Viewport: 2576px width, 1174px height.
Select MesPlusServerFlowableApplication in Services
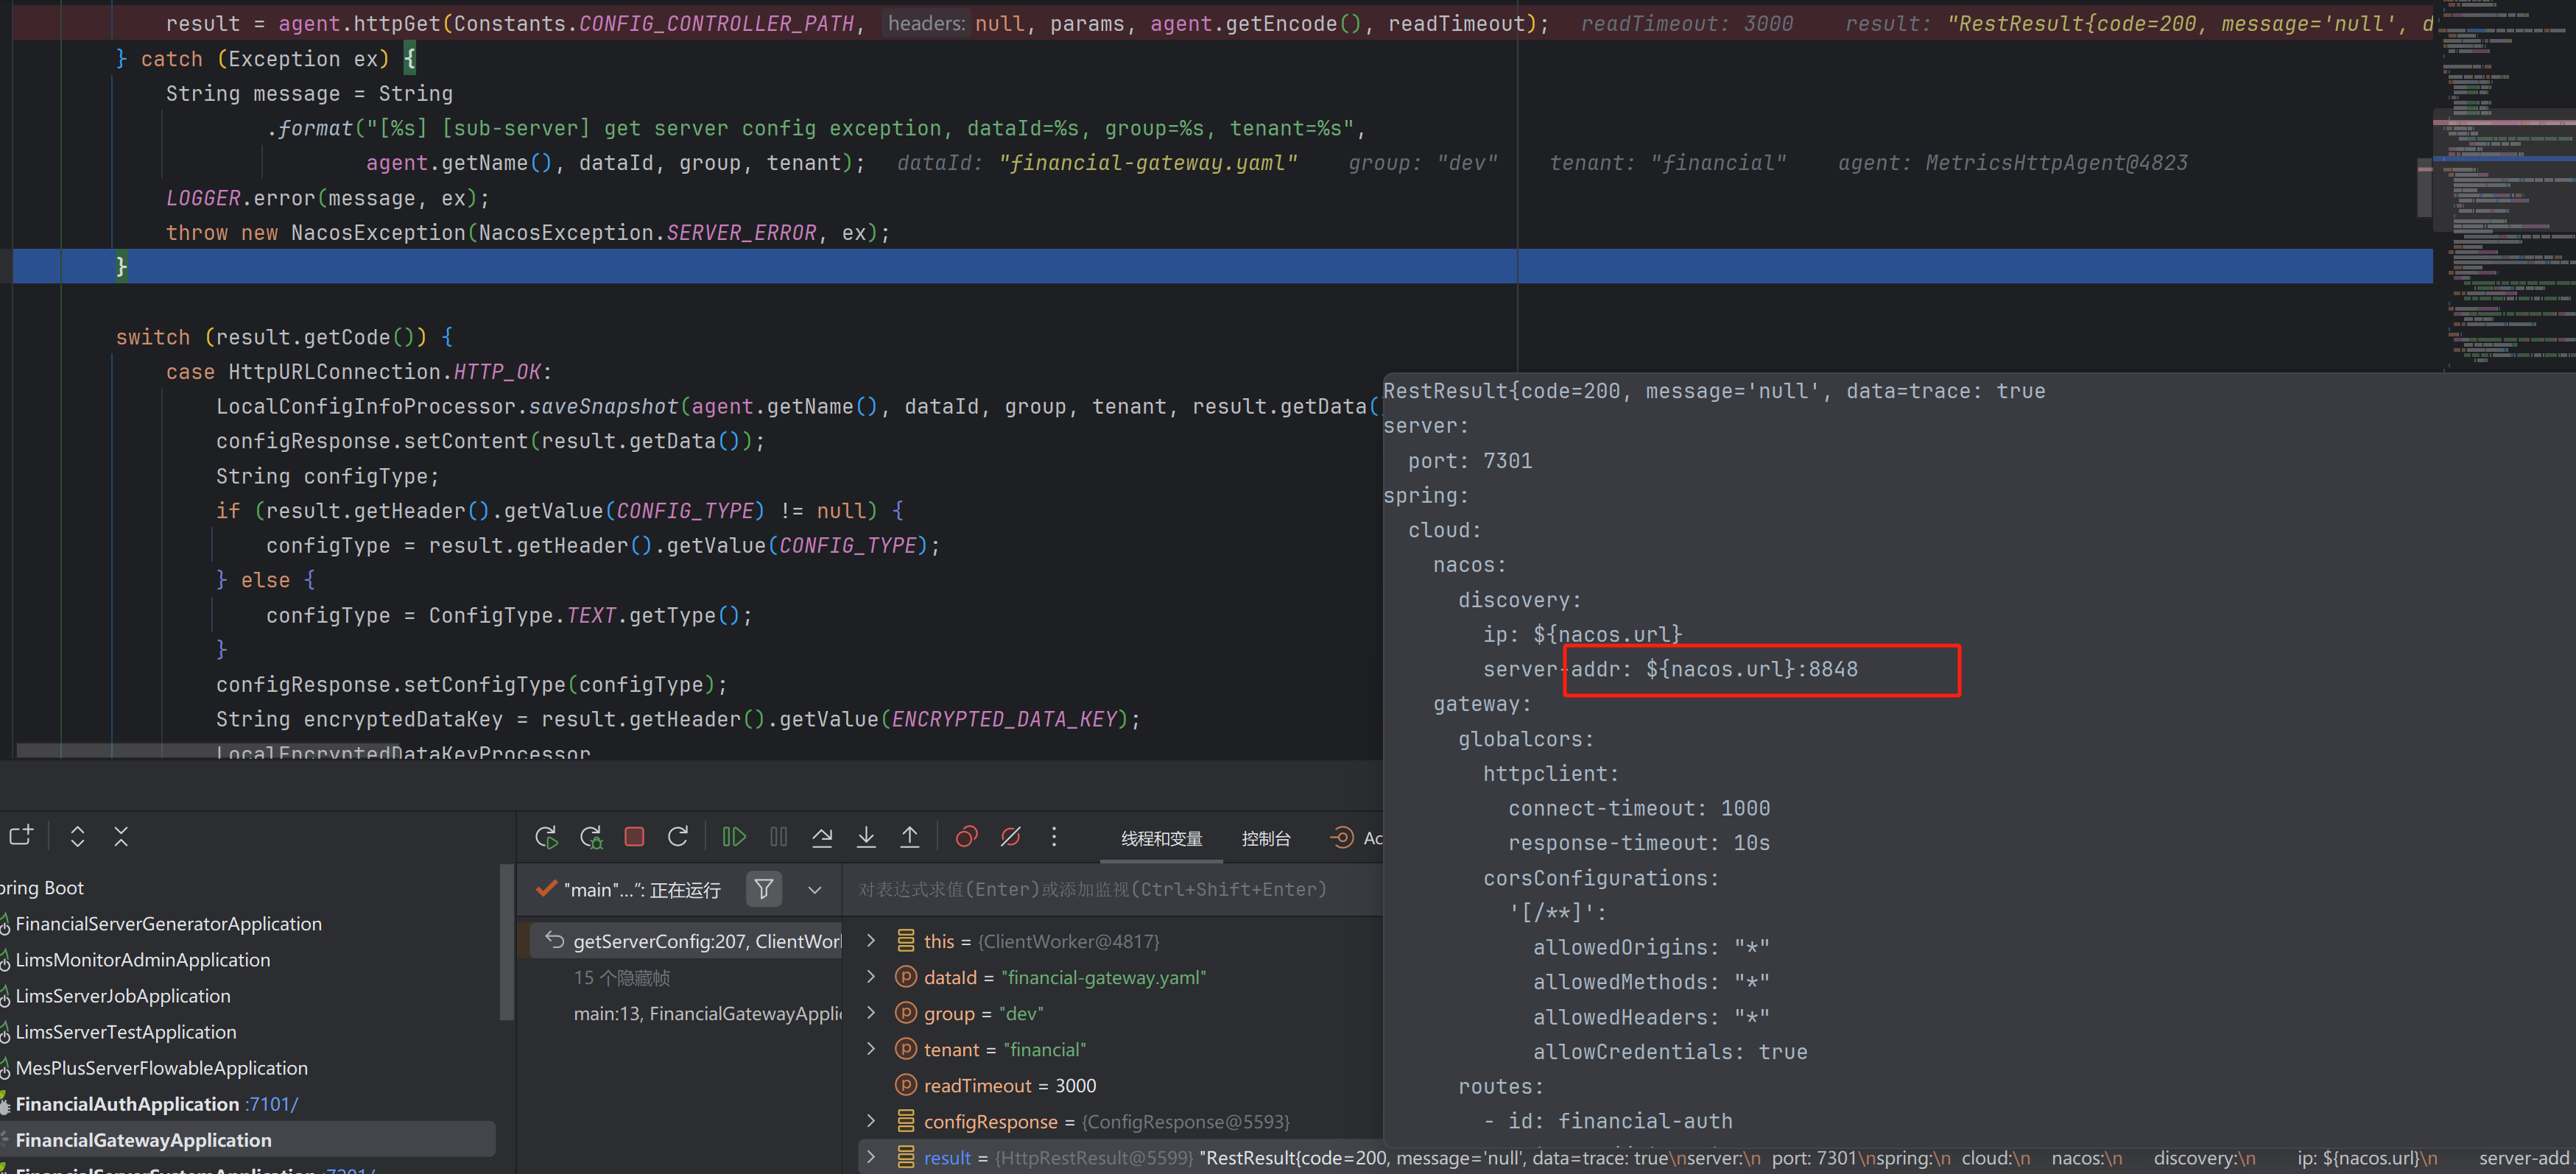point(161,1067)
